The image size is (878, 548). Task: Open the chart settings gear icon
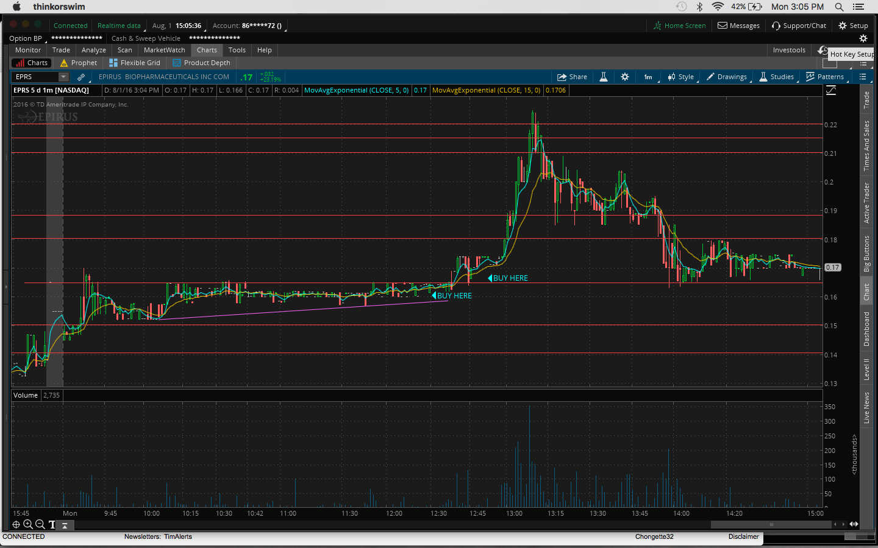(x=624, y=77)
